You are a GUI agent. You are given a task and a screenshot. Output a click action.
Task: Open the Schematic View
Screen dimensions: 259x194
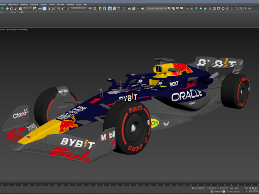point(119,9)
